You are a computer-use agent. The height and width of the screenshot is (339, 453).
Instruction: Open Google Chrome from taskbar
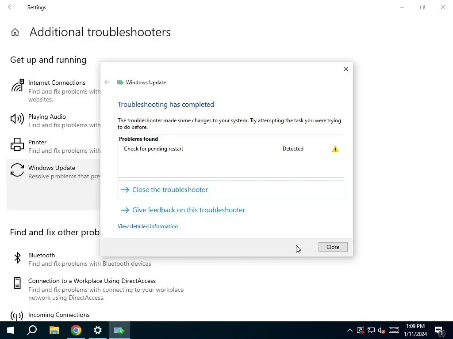tap(76, 330)
